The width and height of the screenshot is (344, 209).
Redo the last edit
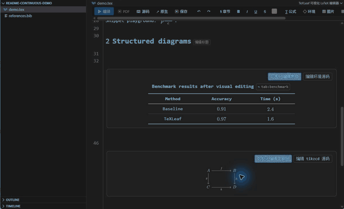(209, 11)
